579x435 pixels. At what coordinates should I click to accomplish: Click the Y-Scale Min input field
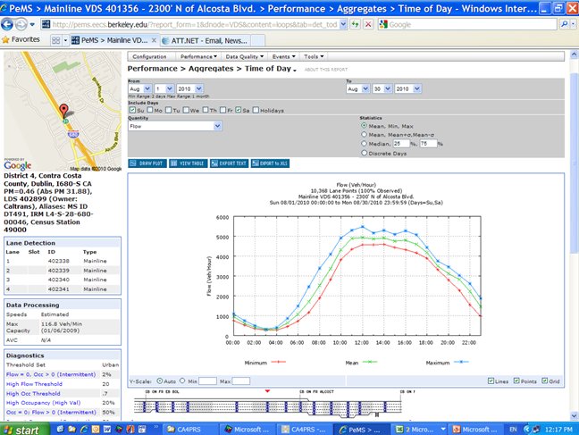[208, 381]
